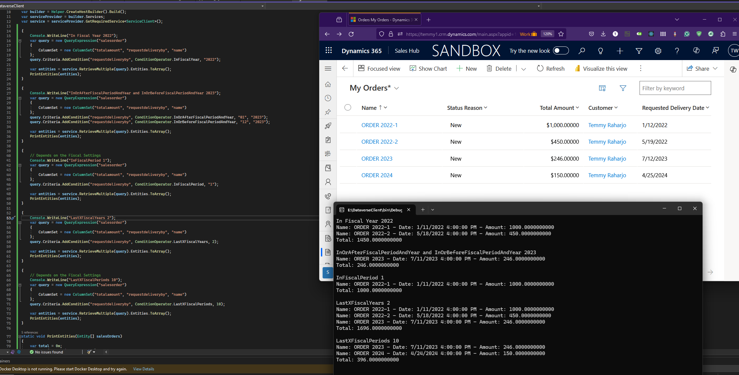Expand the Delete button dropdown chevron
Screen dimensions: 739x375
523,69
